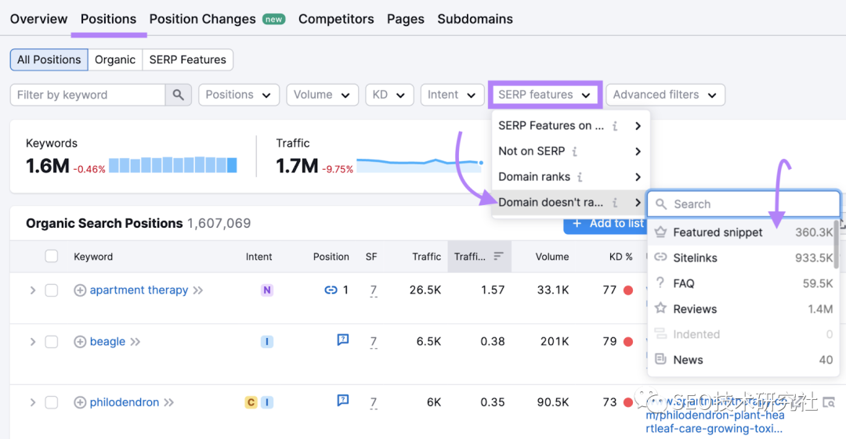
Task: Click info icon beside Not on SERP
Action: pos(575,151)
